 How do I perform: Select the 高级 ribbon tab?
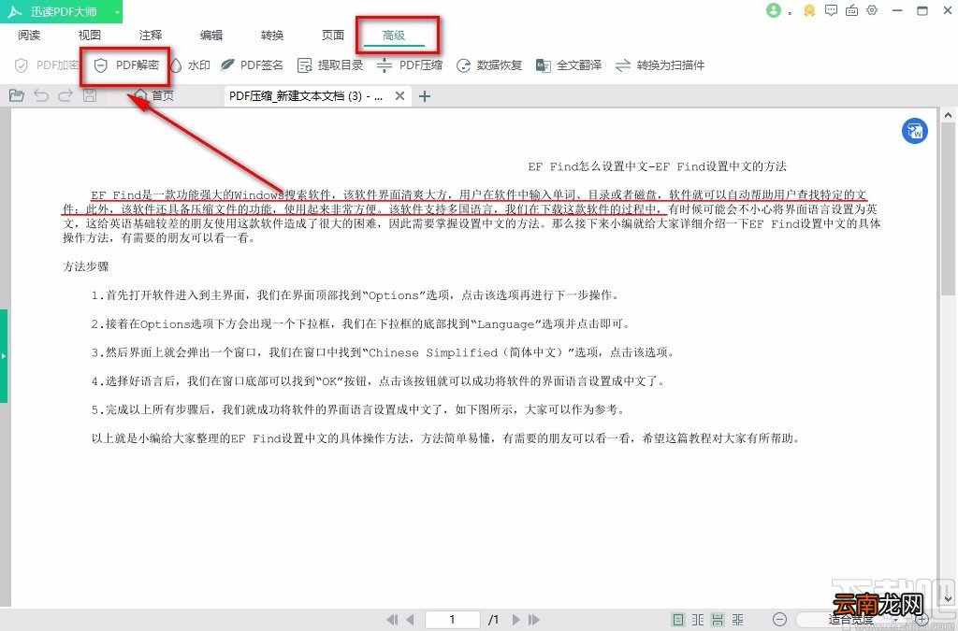394,36
